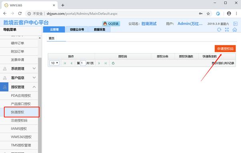Click the user icon beside 系统管理
The height and width of the screenshot is (153, 241).
(5, 69)
